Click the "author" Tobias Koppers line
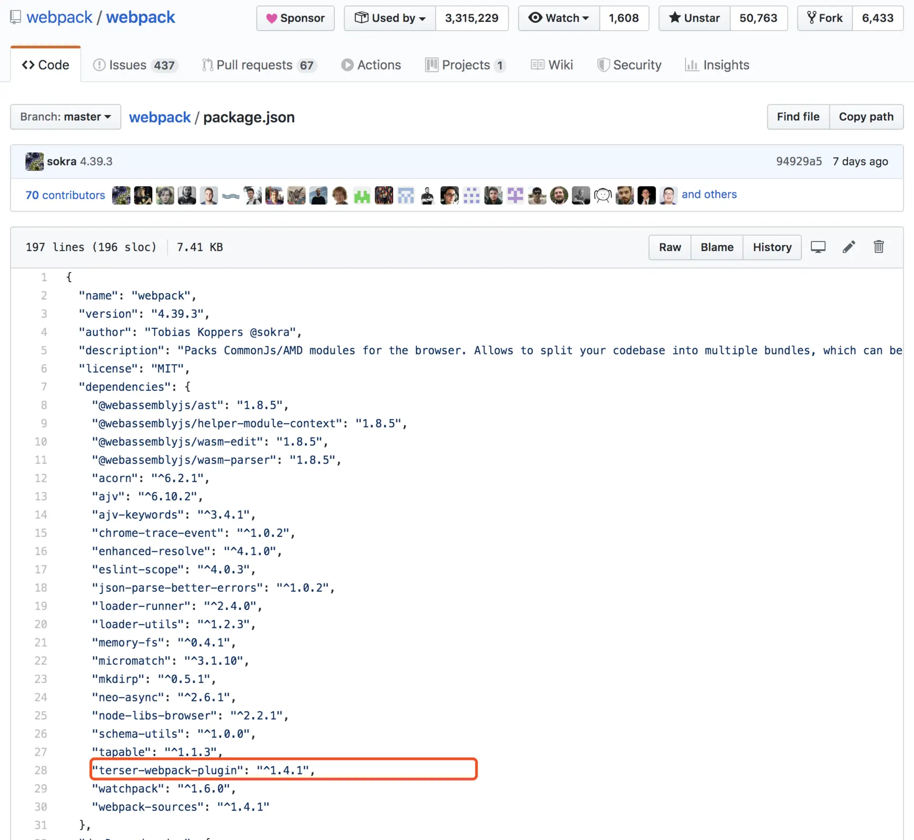 tap(190, 332)
